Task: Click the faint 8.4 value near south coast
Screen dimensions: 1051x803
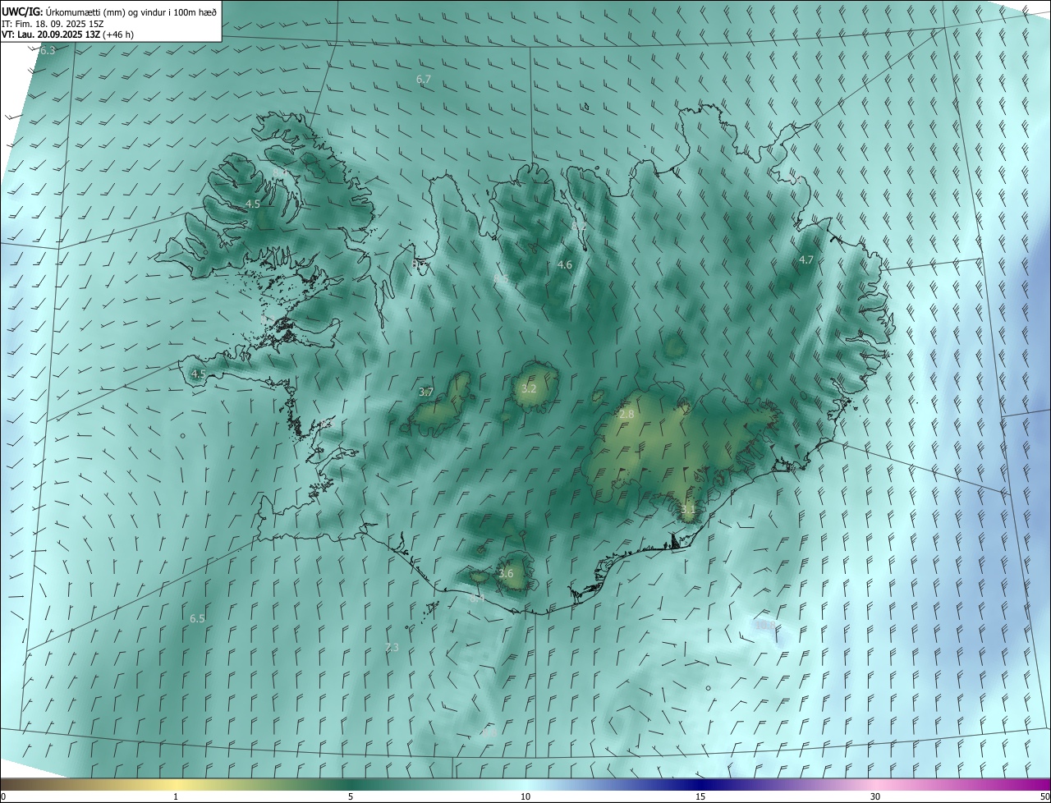Action: pos(476,599)
